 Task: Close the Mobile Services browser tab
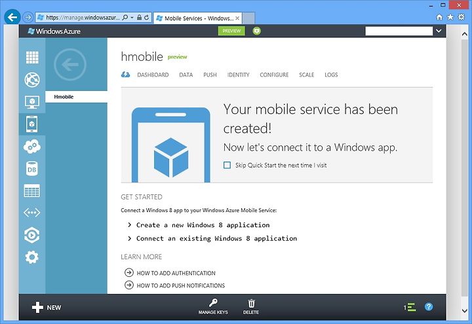click(x=237, y=18)
